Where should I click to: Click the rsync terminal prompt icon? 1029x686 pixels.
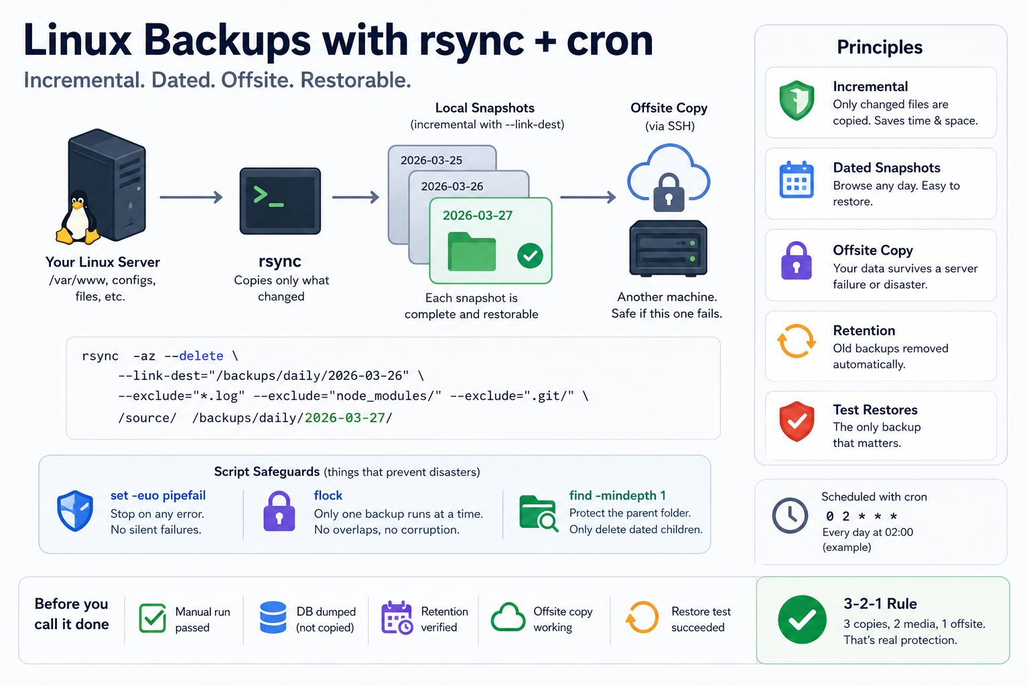[280, 201]
